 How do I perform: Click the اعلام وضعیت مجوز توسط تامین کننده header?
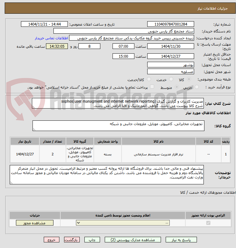click(x=123, y=215)
